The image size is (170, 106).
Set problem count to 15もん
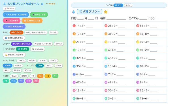click(32, 60)
